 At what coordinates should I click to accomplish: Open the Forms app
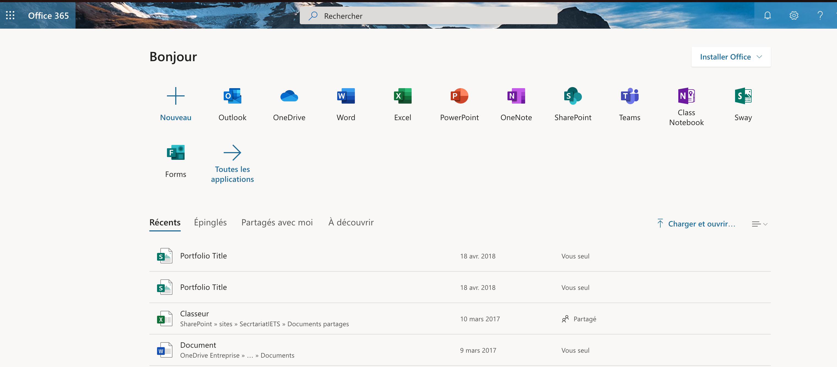tap(175, 161)
